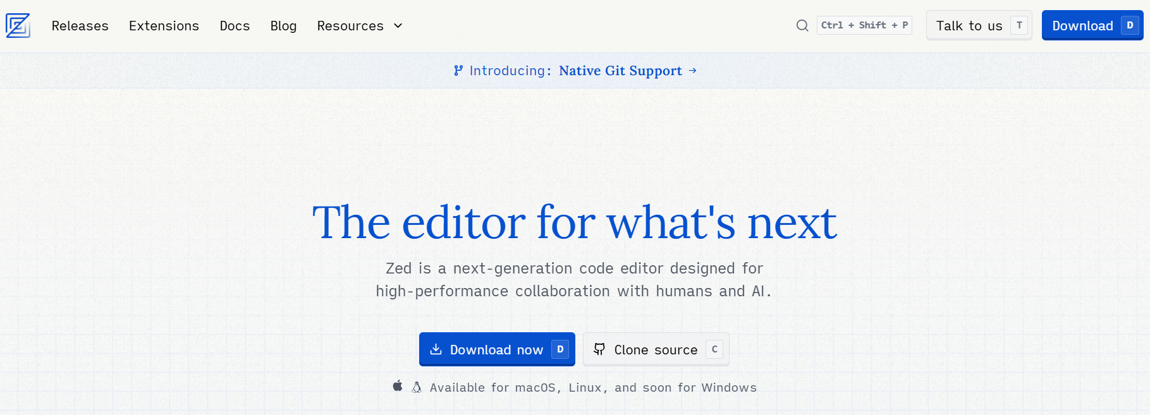The height and width of the screenshot is (415, 1150).
Task: Open the Native Git Support link
Action: point(620,71)
